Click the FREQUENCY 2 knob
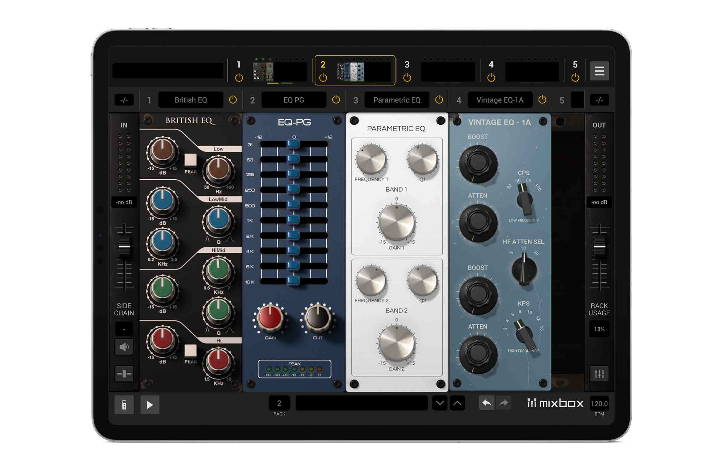 [x=371, y=281]
